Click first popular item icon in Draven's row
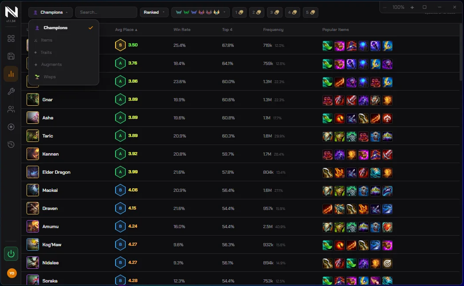The height and width of the screenshot is (286, 464). coord(328,209)
